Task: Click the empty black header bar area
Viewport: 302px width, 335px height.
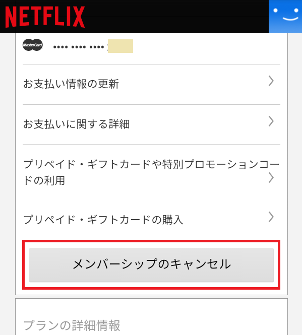Action: click(x=176, y=17)
